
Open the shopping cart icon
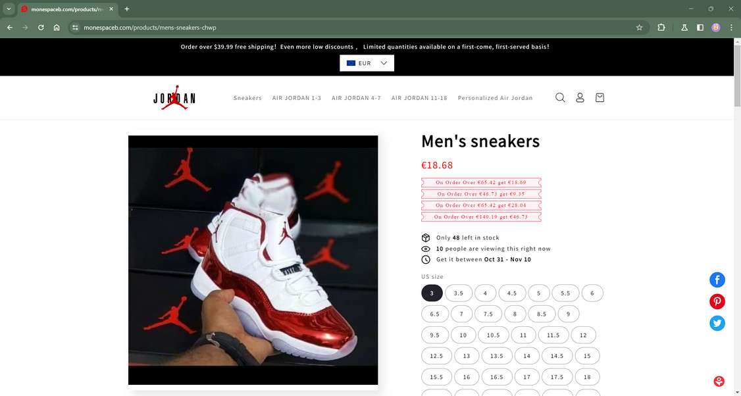click(x=600, y=97)
